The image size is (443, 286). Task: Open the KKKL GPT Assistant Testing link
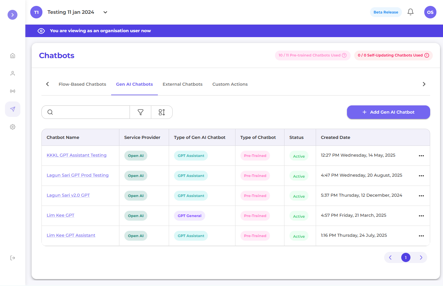click(77, 155)
